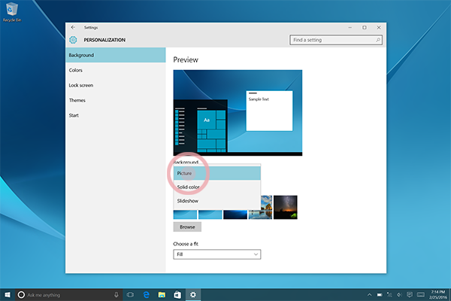Select the first light blue wallpaper thumbnail
Screen dimensions: 451x301
(185, 214)
